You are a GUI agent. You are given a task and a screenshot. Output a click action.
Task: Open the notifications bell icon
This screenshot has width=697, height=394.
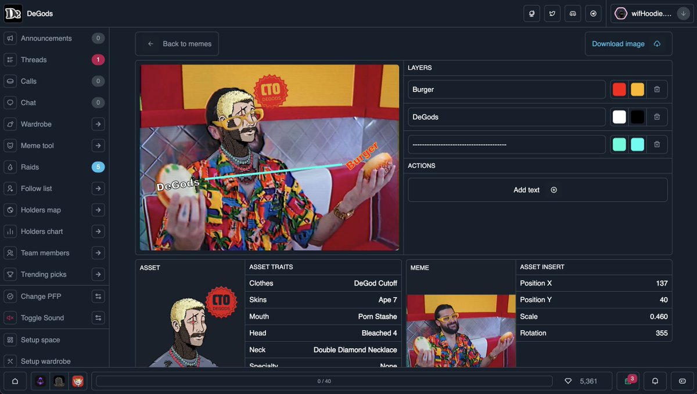655,381
